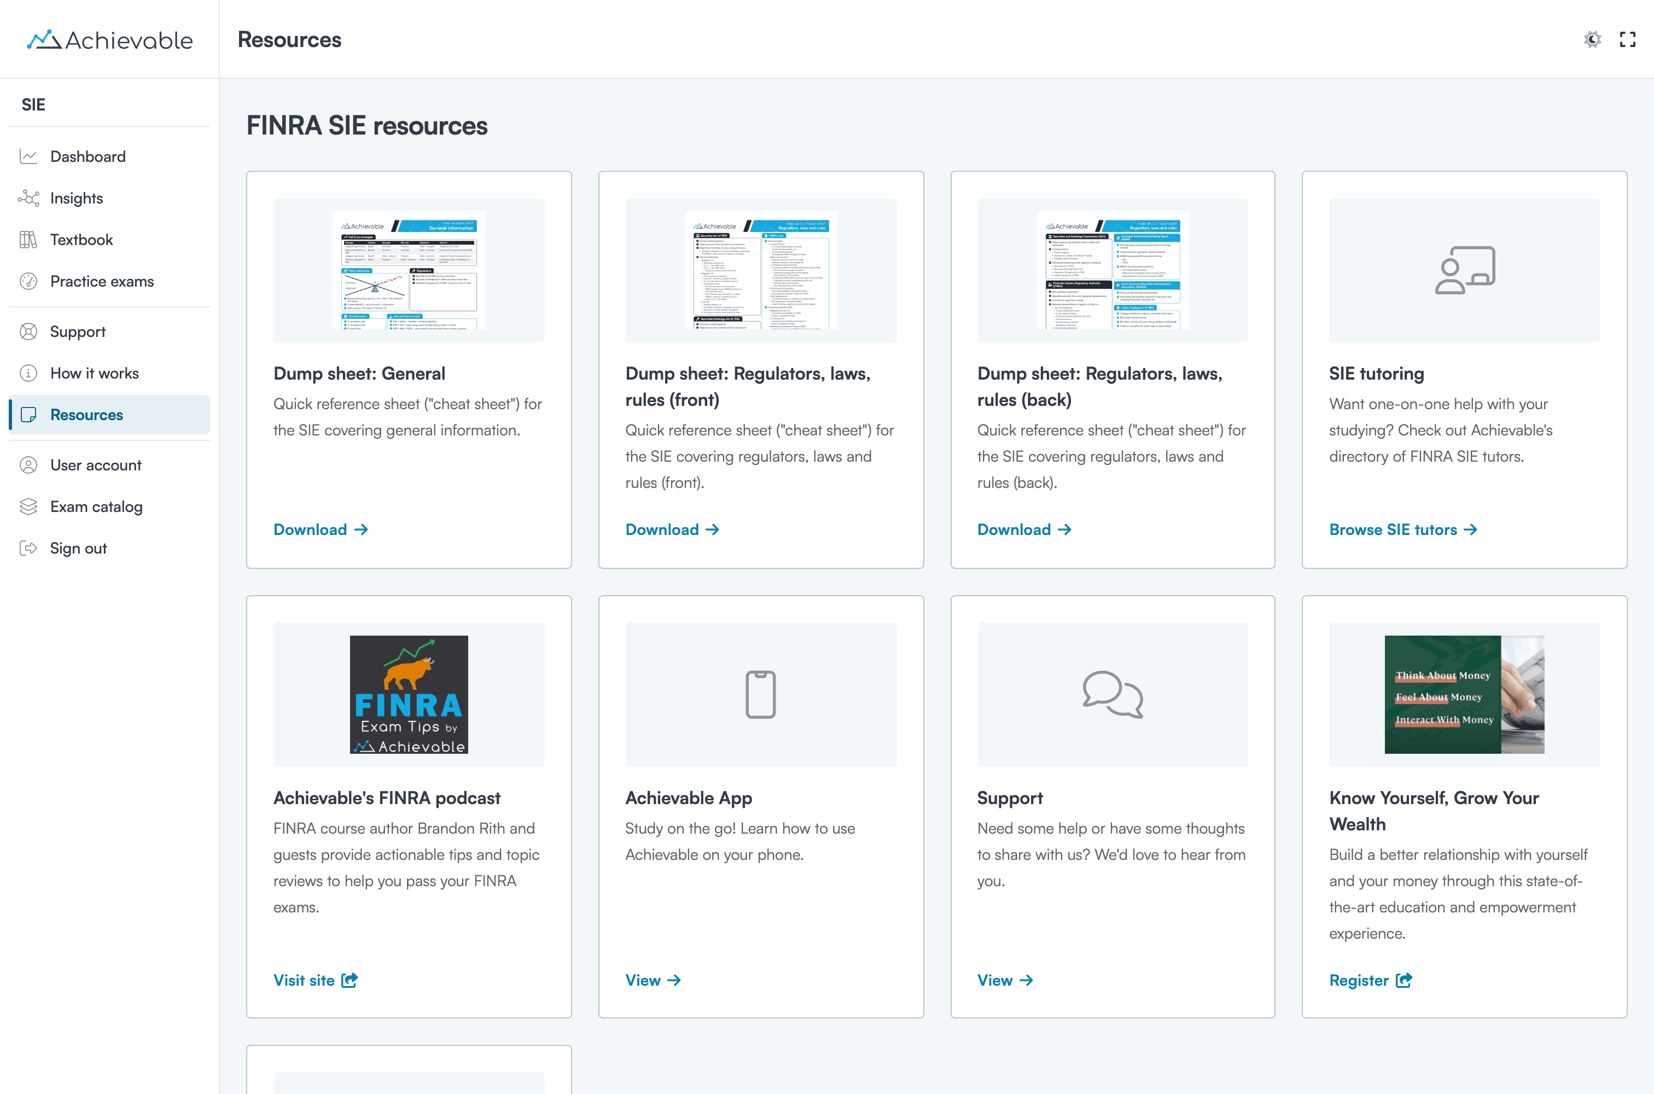
Task: Click View under Achievable App
Action: (653, 980)
